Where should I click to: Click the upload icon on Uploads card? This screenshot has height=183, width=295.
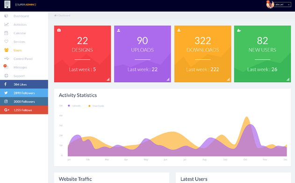(x=119, y=30)
